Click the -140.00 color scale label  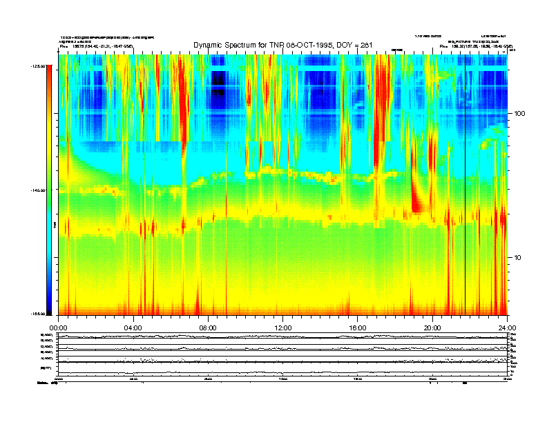point(38,190)
